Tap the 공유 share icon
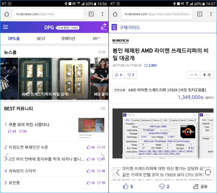 [x=196, y=186]
